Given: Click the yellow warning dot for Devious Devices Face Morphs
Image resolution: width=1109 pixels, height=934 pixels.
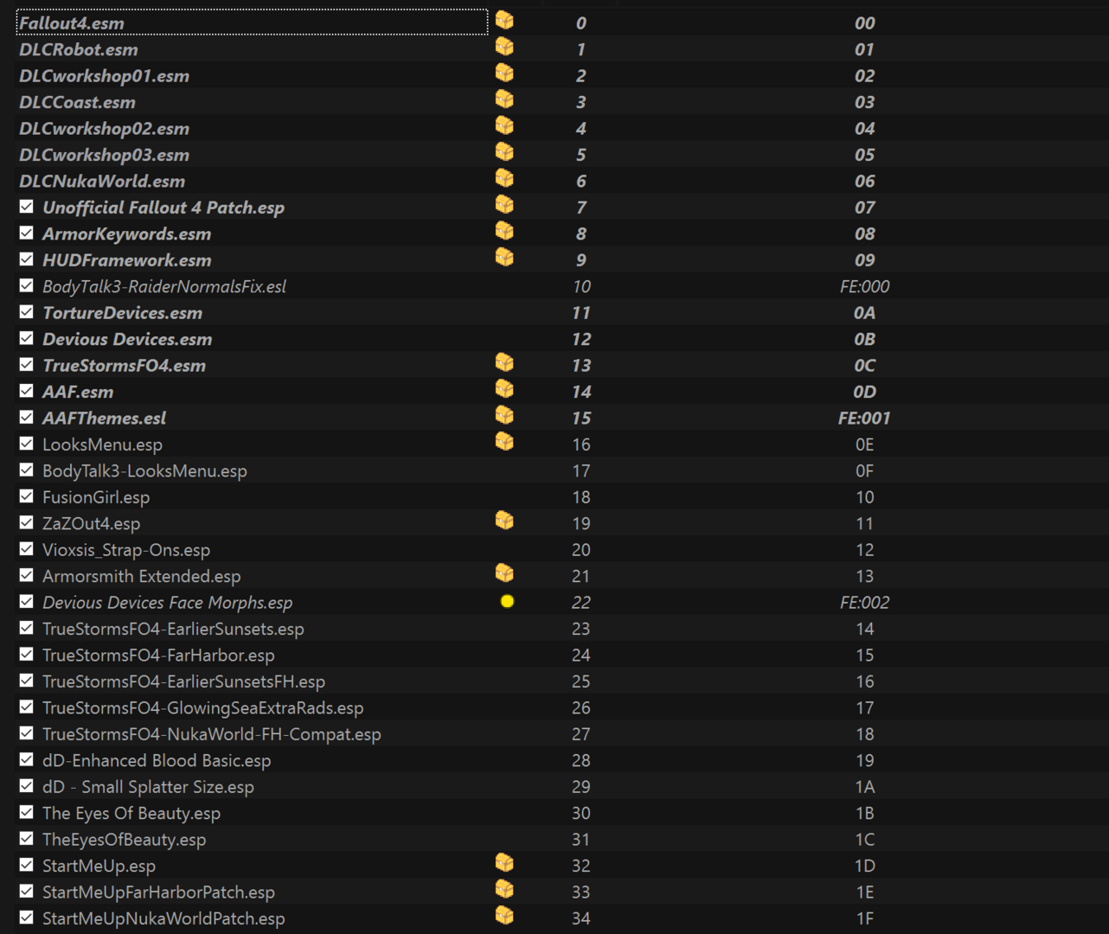Looking at the screenshot, I should tap(507, 601).
